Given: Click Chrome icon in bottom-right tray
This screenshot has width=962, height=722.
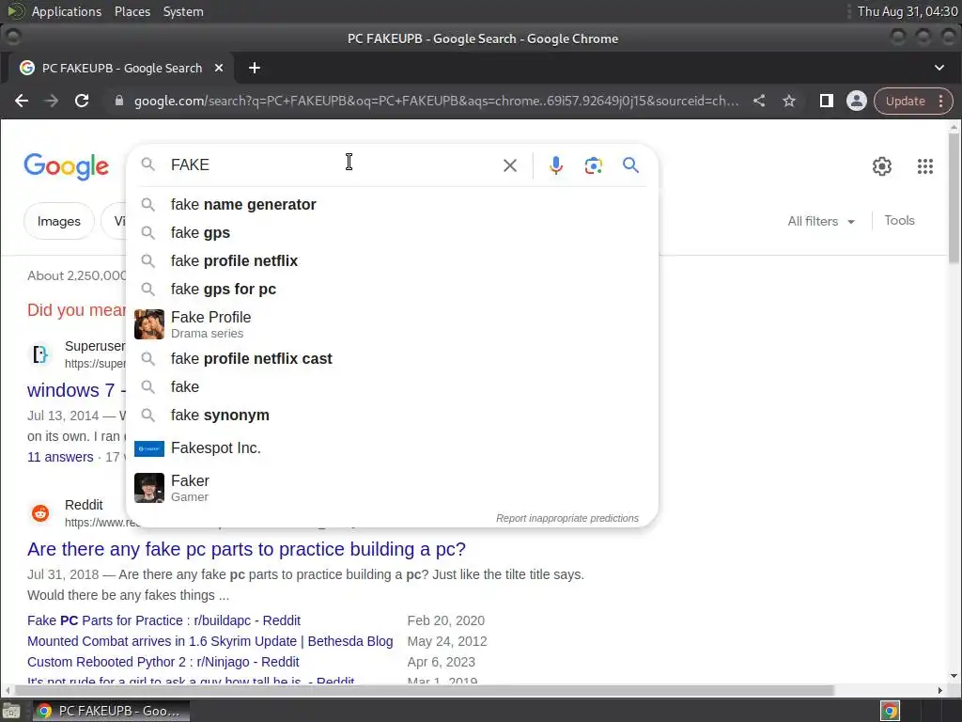Looking at the screenshot, I should (x=891, y=711).
